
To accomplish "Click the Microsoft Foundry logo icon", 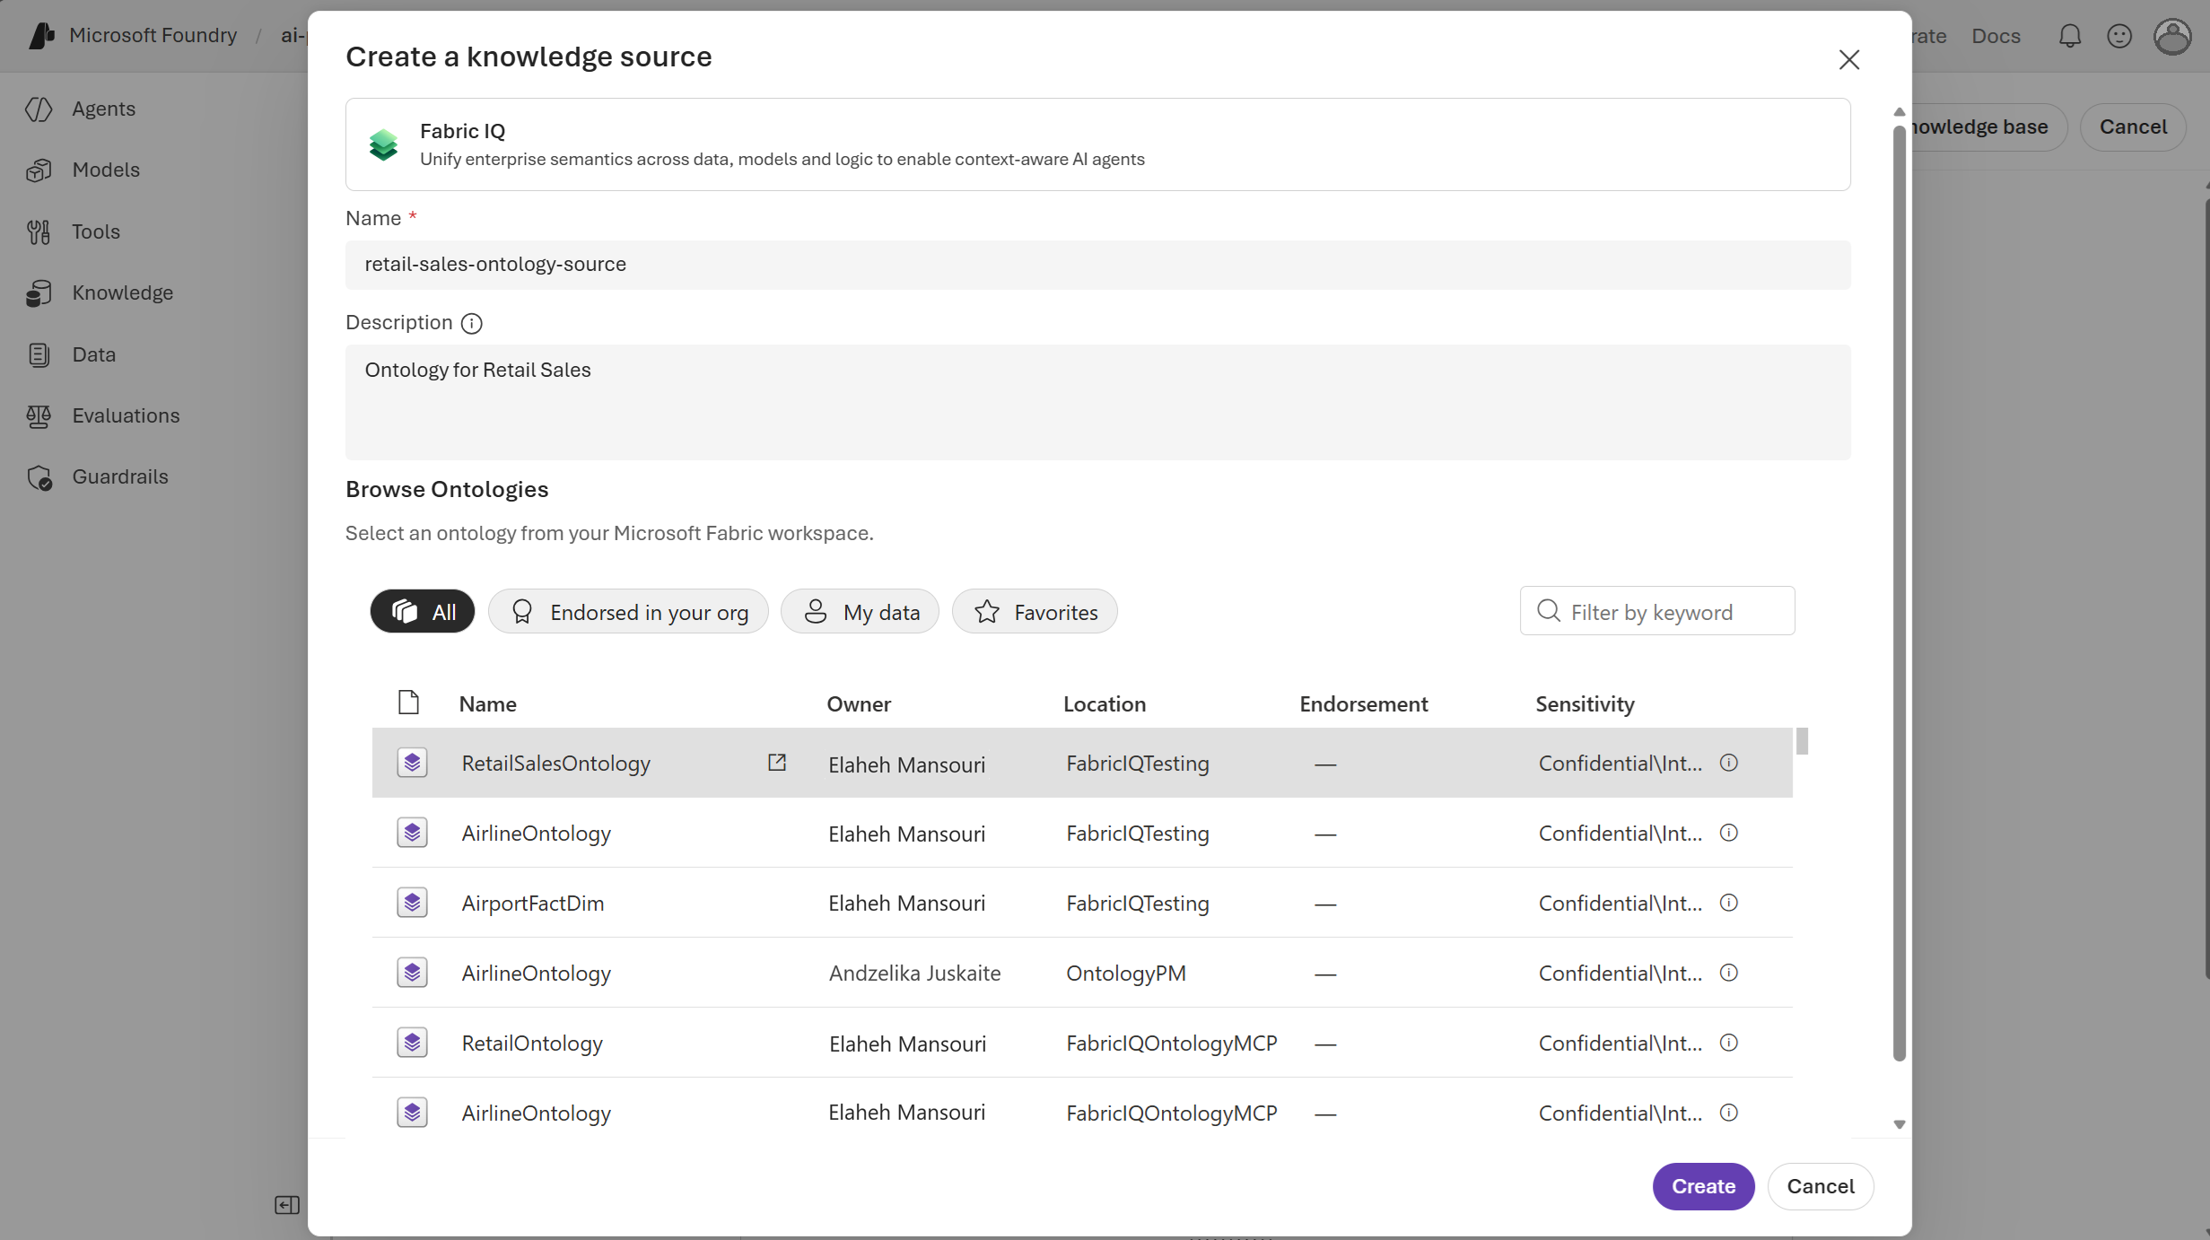I will 41,36.
